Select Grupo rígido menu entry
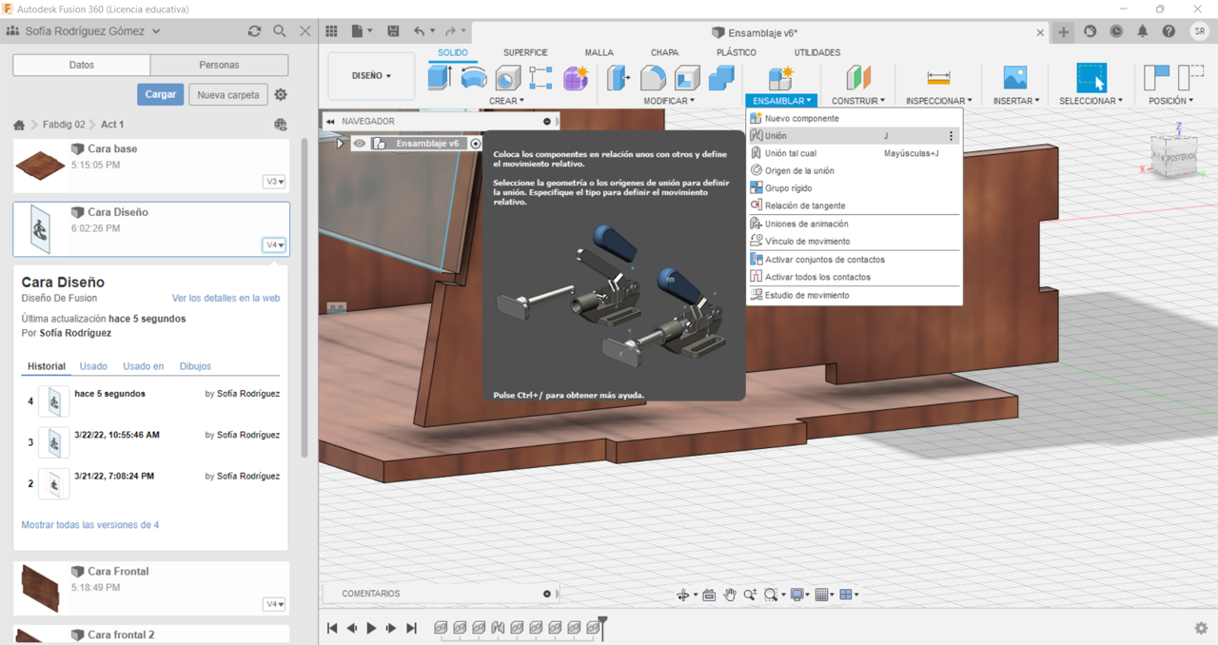The height and width of the screenshot is (645, 1218). (x=854, y=188)
